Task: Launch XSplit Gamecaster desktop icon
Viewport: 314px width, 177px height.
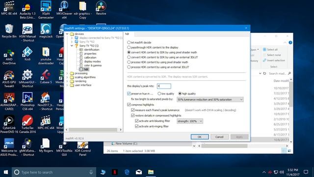Action: (46, 10)
